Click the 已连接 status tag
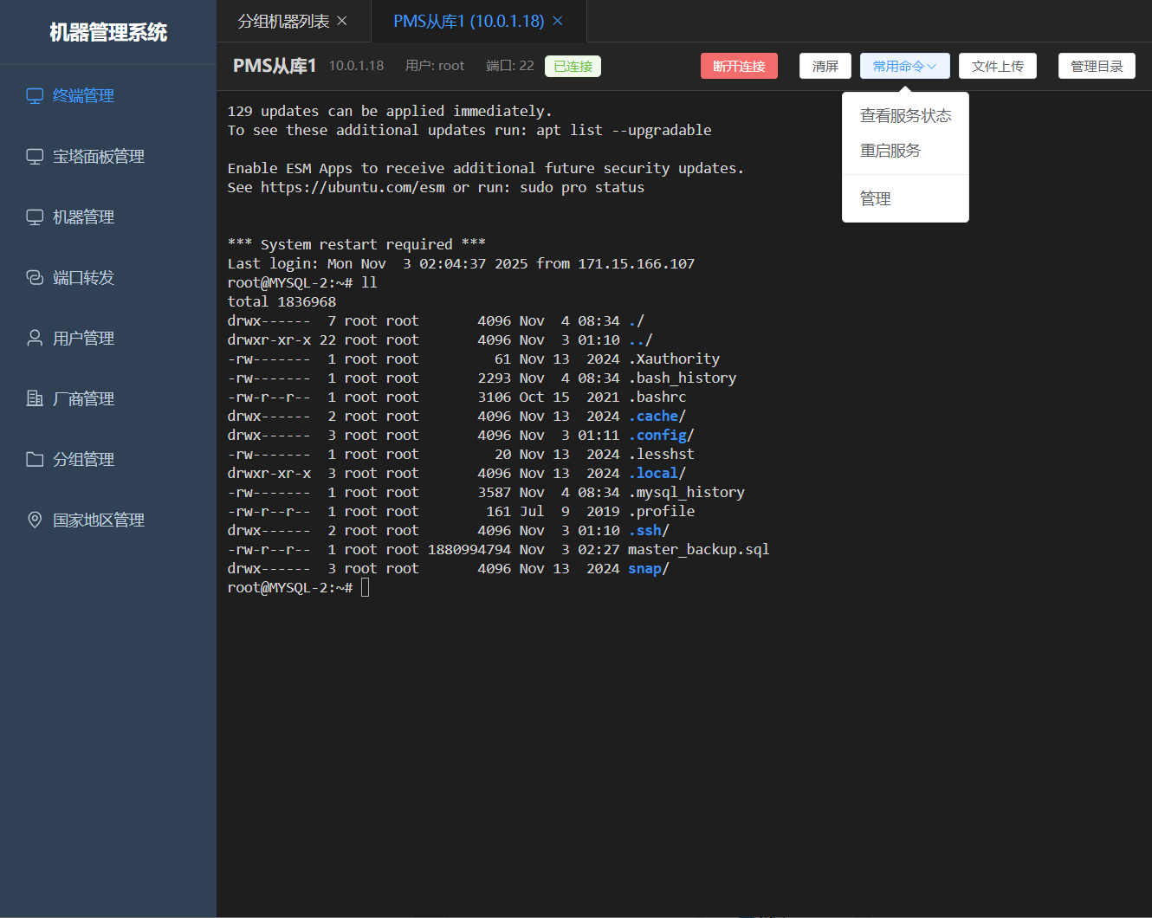Screen dimensions: 1152x918 coord(573,67)
